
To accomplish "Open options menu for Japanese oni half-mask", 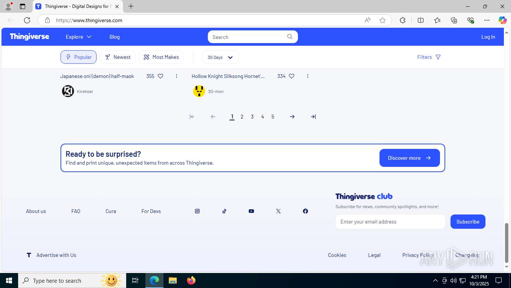I will click(177, 76).
